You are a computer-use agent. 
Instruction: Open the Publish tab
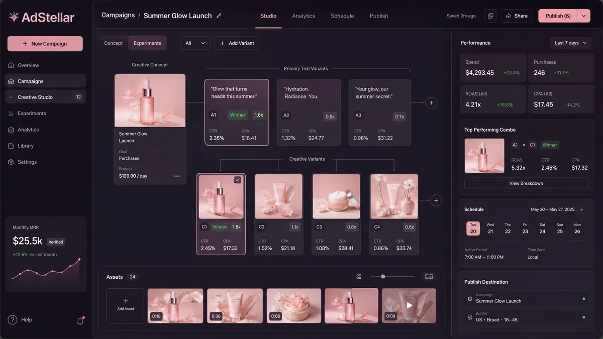pos(379,16)
